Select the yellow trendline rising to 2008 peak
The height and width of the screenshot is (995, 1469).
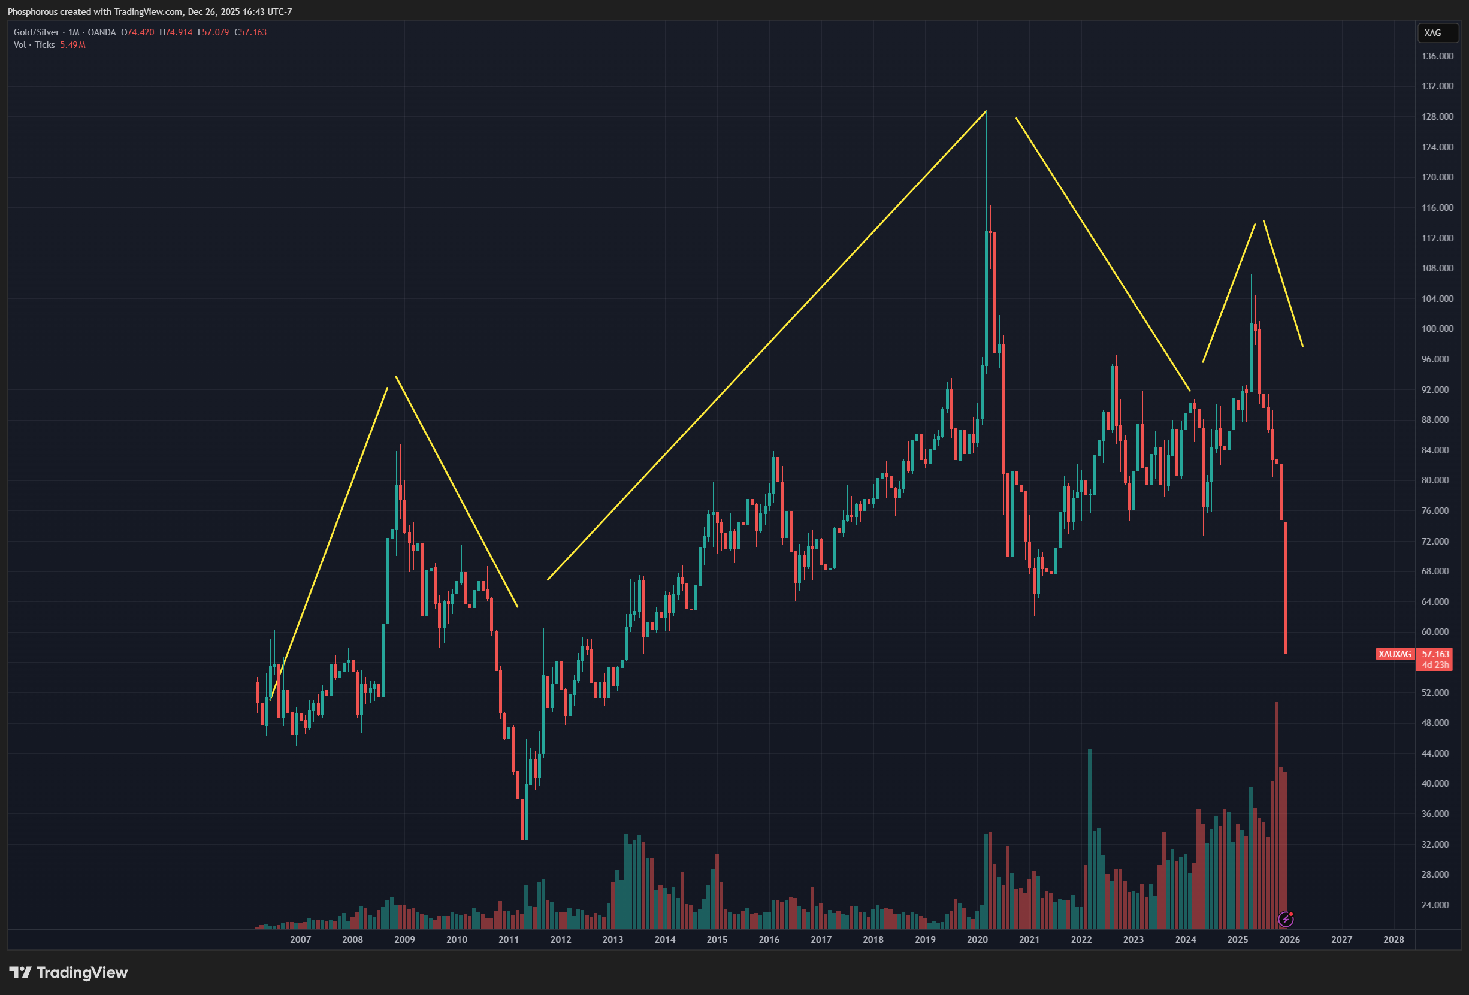coord(329,544)
